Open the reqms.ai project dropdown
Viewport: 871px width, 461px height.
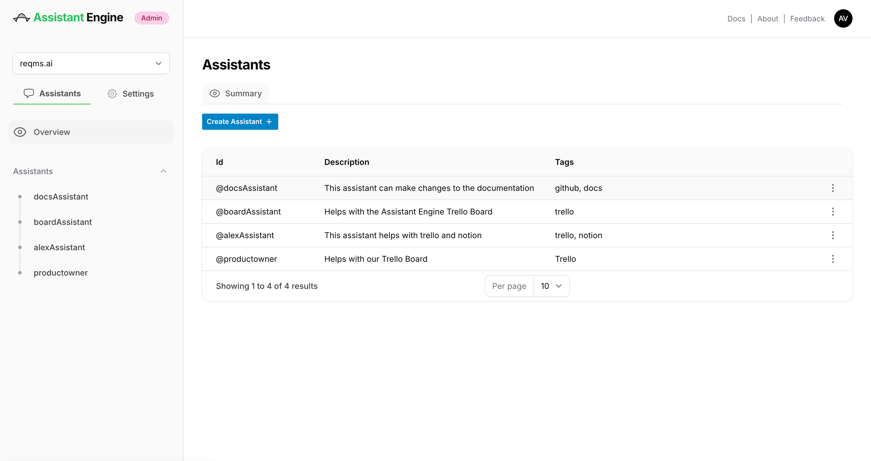coord(91,64)
